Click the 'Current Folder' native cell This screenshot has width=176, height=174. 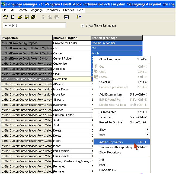[x=72, y=58]
